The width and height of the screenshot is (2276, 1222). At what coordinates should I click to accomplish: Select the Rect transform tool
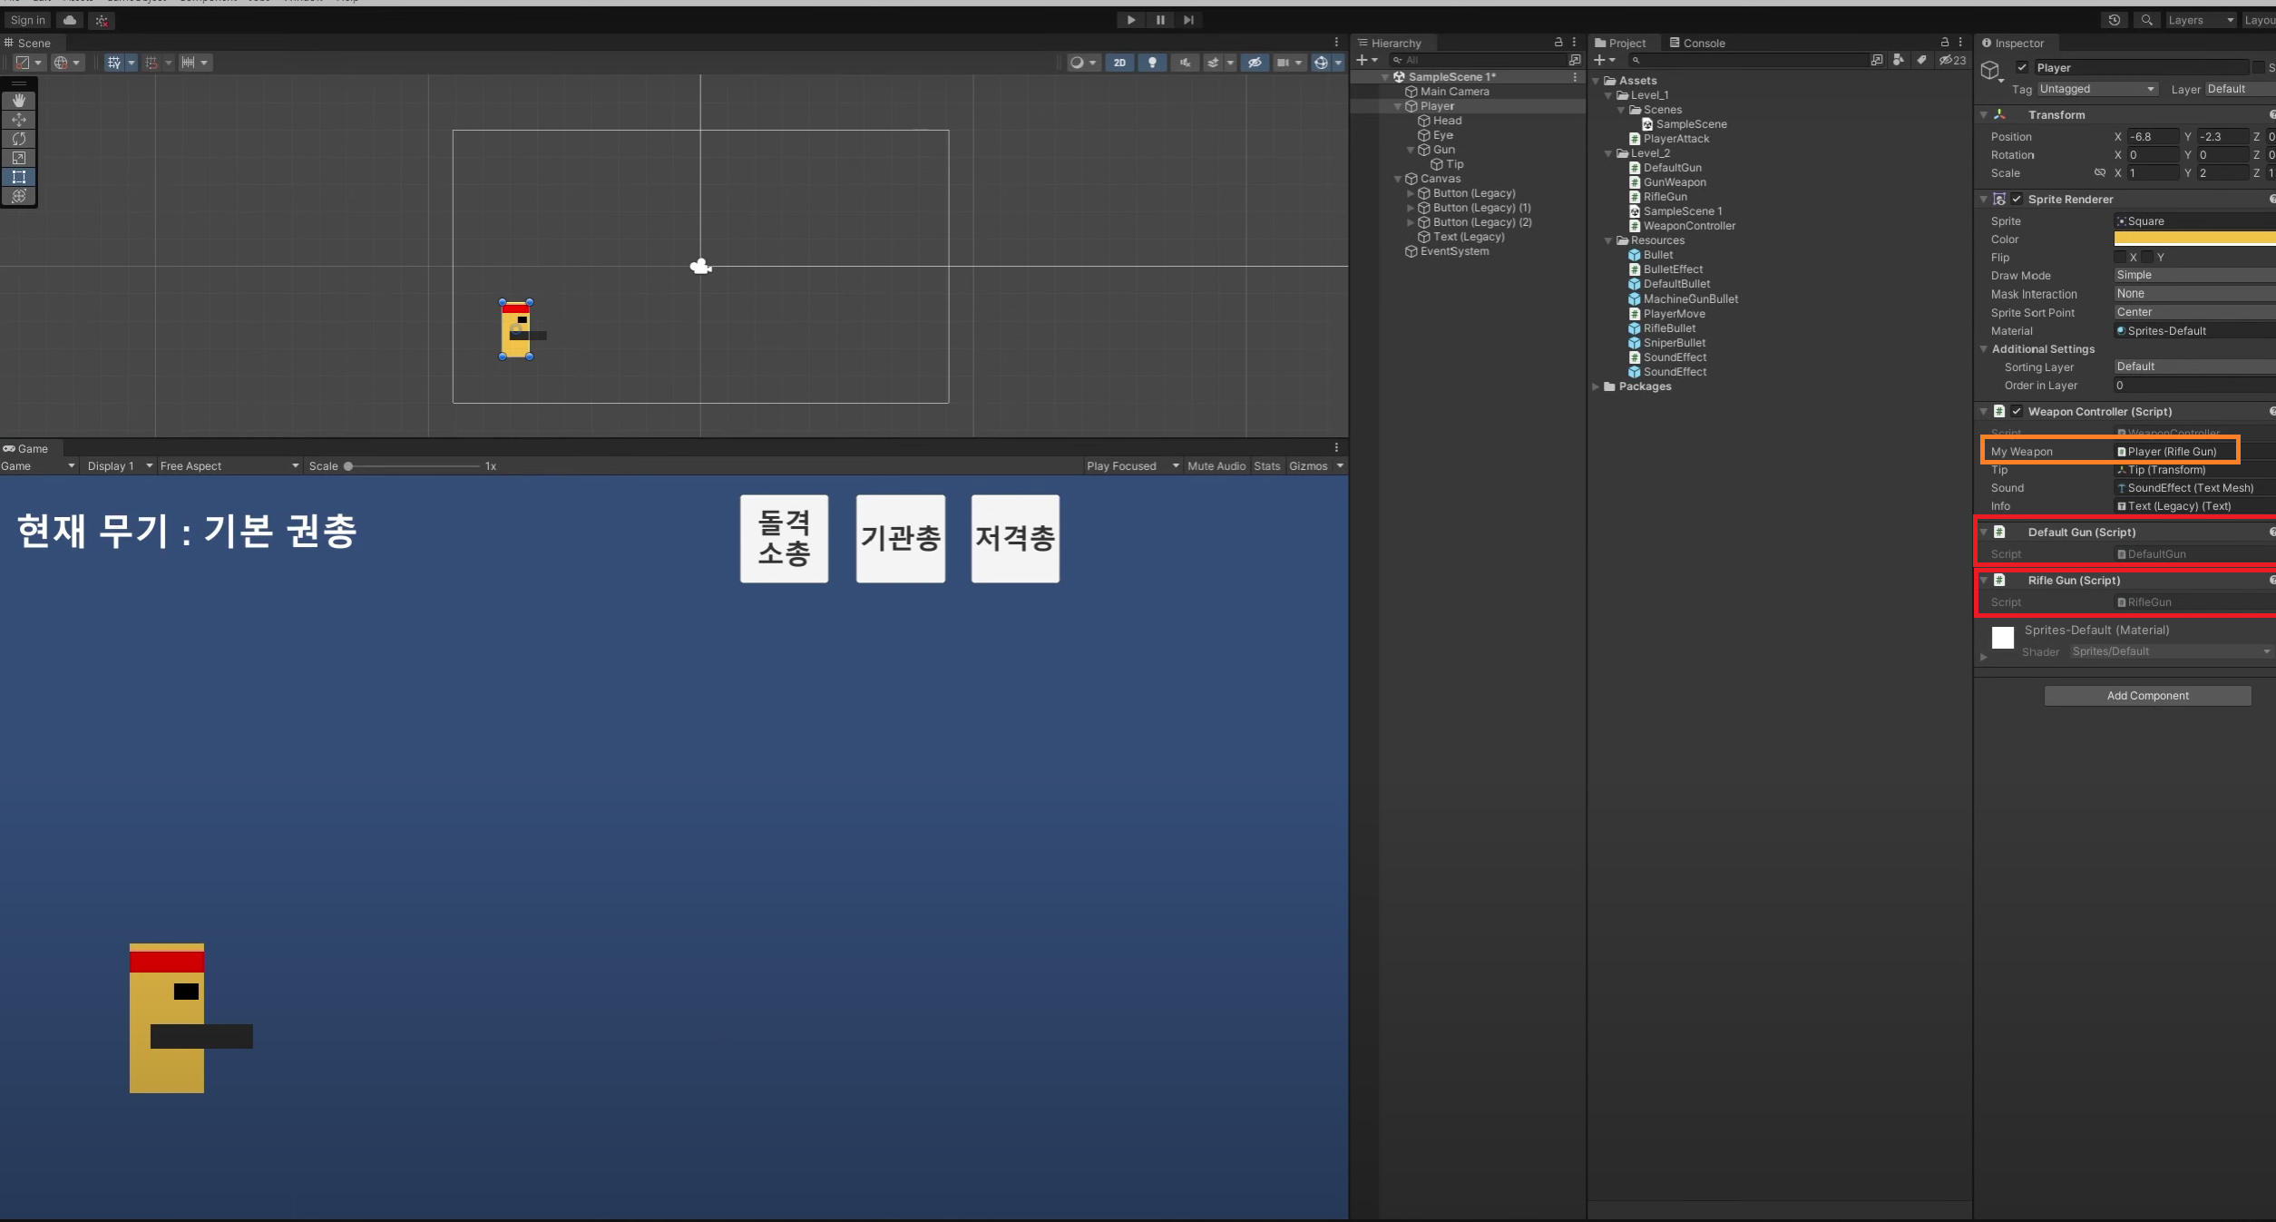tap(18, 177)
